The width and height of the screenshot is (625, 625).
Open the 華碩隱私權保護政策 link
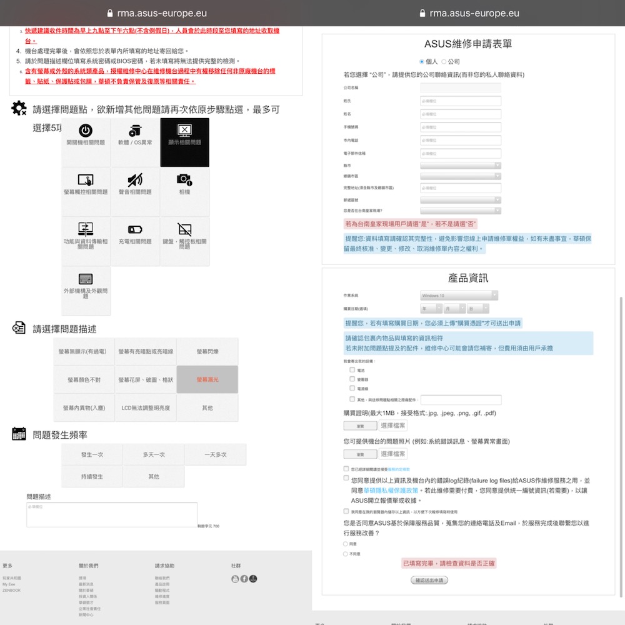tap(391, 490)
